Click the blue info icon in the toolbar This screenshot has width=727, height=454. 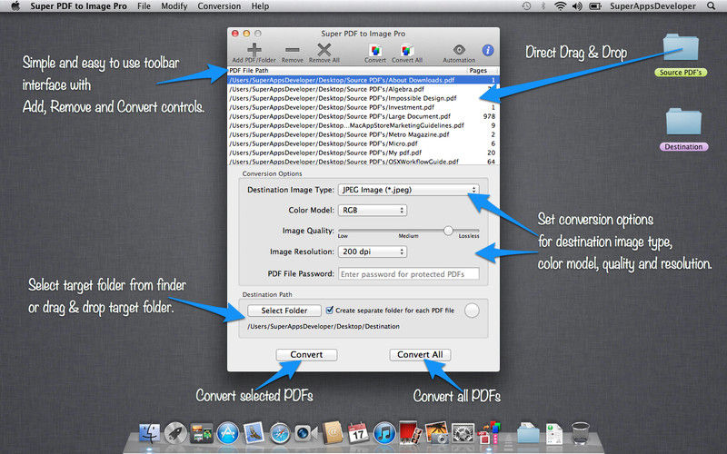click(x=487, y=50)
